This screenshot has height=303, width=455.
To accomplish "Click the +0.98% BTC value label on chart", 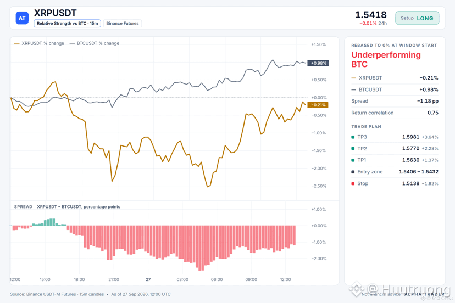I will [x=318, y=63].
